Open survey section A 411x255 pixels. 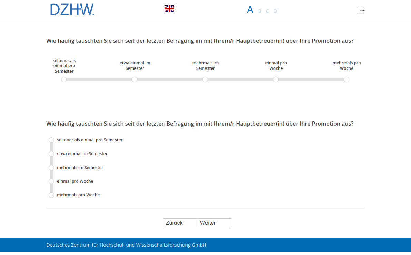pos(250,10)
